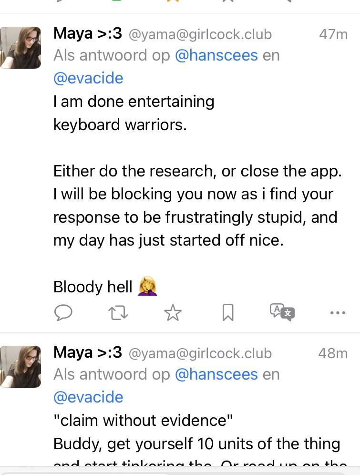Visit @hanscees profile from the 48m post
This screenshot has width=360, height=475.
pyautogui.click(x=216, y=374)
